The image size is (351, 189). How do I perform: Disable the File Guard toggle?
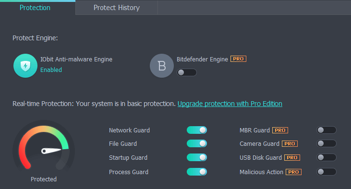(x=197, y=143)
